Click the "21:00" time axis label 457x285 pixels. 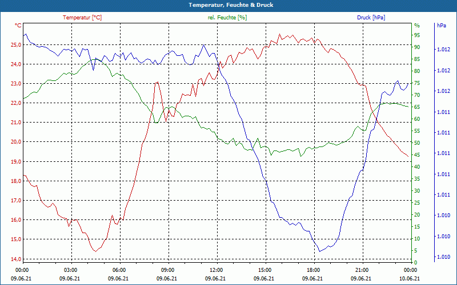[362, 270]
